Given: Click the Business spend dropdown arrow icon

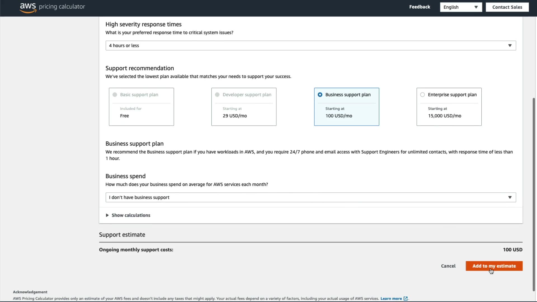Looking at the screenshot, I should 510,197.
